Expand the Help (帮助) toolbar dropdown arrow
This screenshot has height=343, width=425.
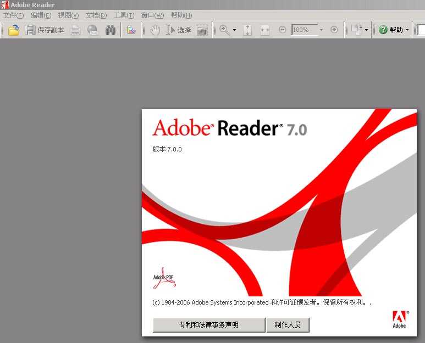[x=407, y=30]
